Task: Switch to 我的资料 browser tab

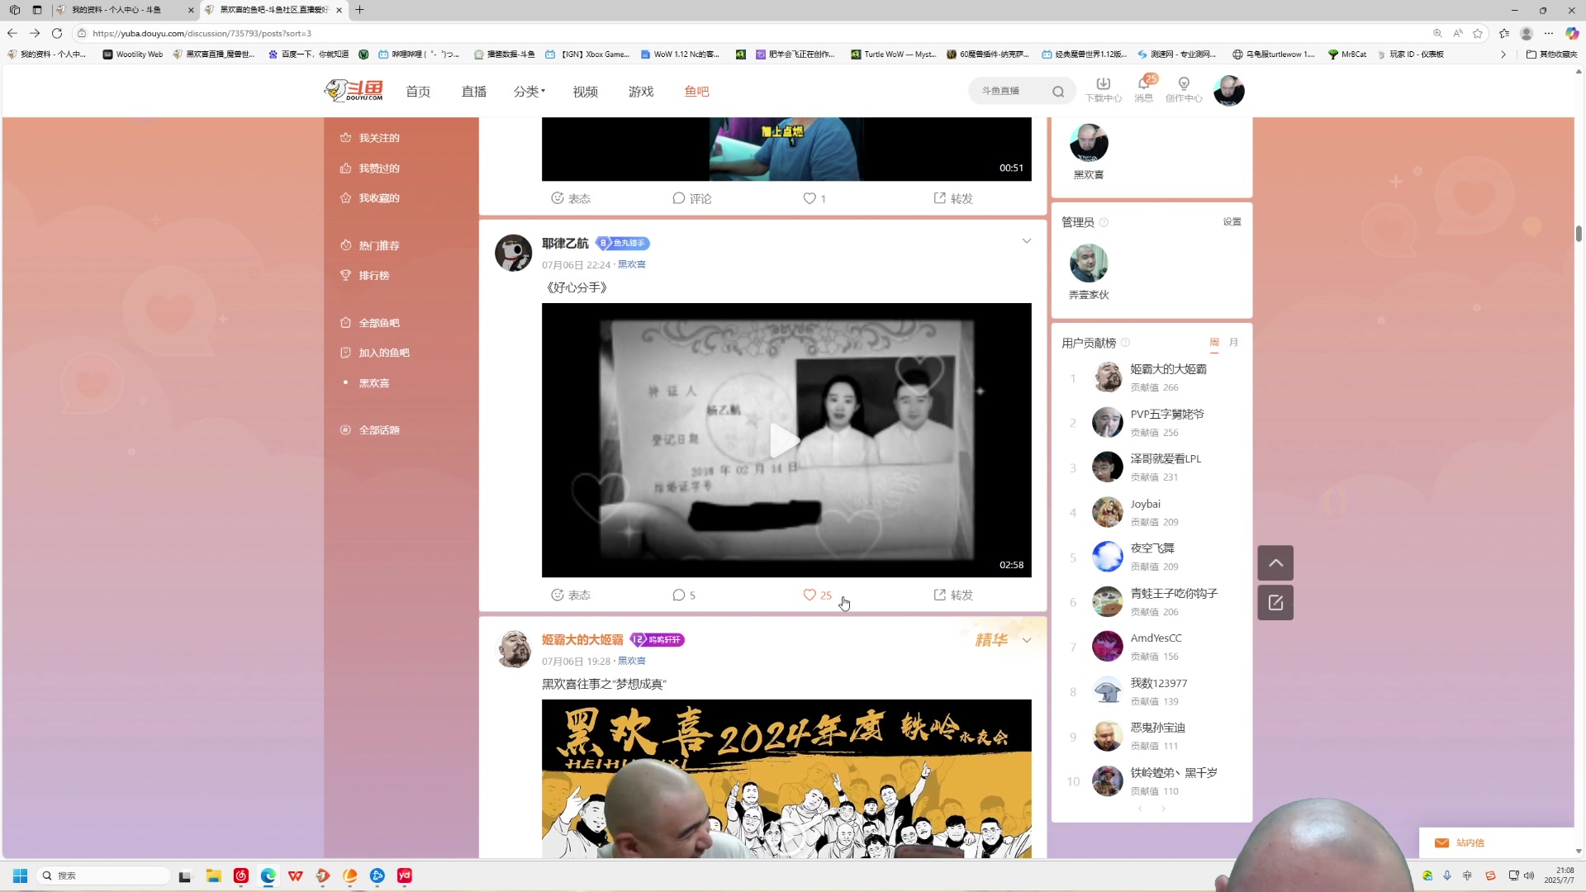Action: (x=124, y=10)
